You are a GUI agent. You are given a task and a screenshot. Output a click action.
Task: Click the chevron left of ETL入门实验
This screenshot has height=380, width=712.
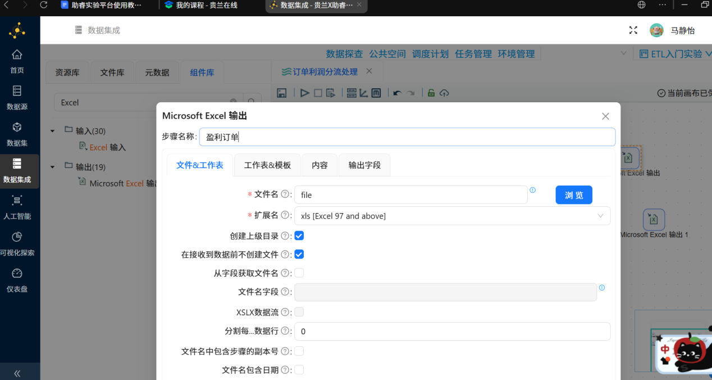[623, 53]
